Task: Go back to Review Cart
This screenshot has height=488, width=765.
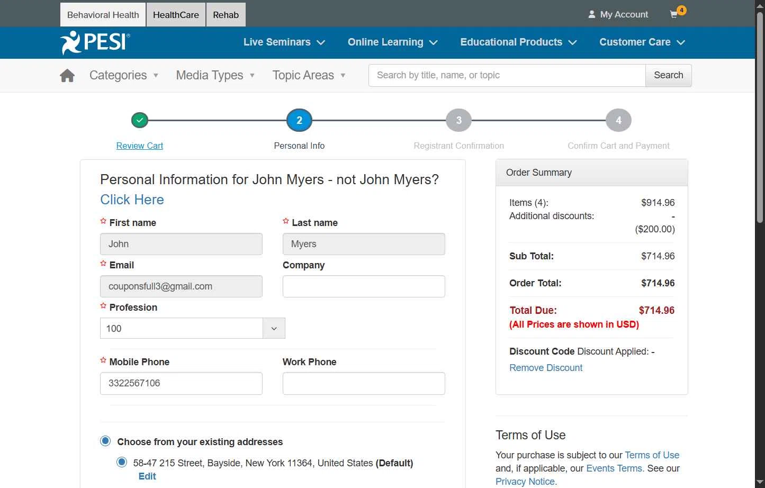Action: (140, 146)
